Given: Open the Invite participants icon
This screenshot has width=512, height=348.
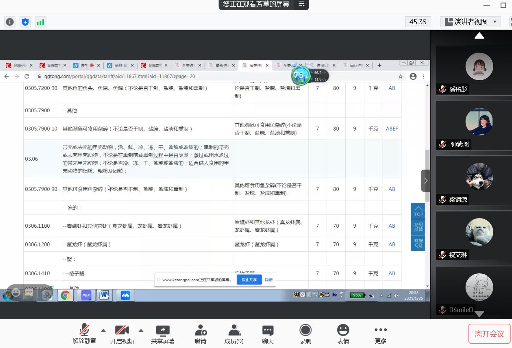Looking at the screenshot, I should click(x=201, y=334).
